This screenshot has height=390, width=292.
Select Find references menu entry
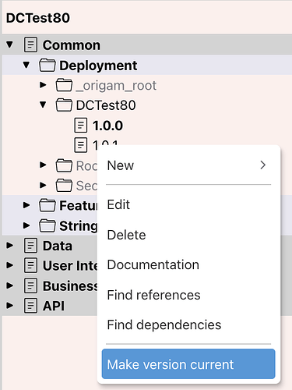[188, 295]
